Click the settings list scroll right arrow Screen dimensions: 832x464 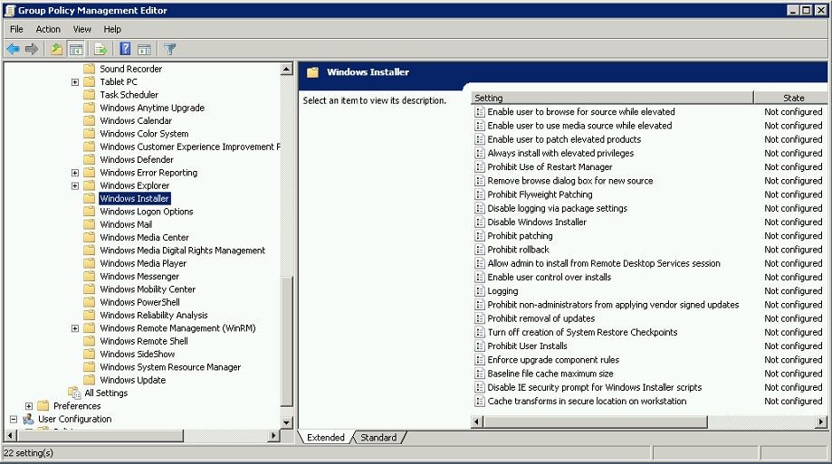(821, 421)
